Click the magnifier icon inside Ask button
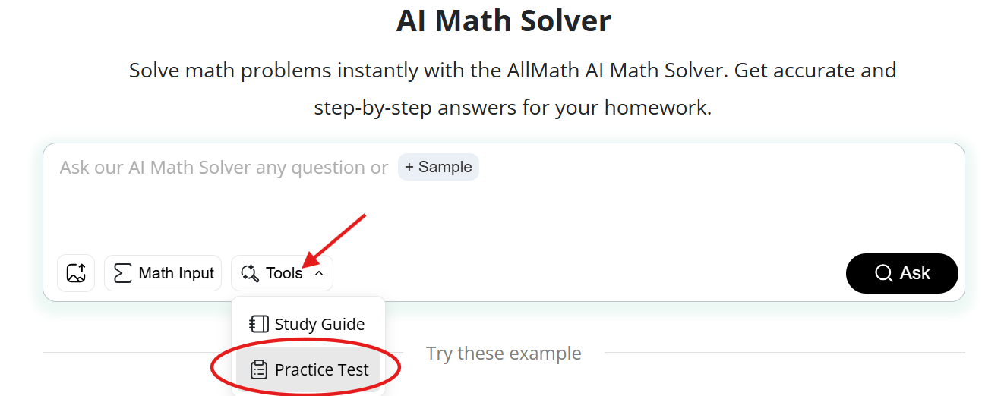 (x=883, y=273)
